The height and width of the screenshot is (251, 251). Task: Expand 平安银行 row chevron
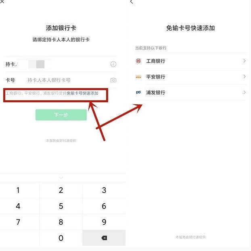(244, 77)
